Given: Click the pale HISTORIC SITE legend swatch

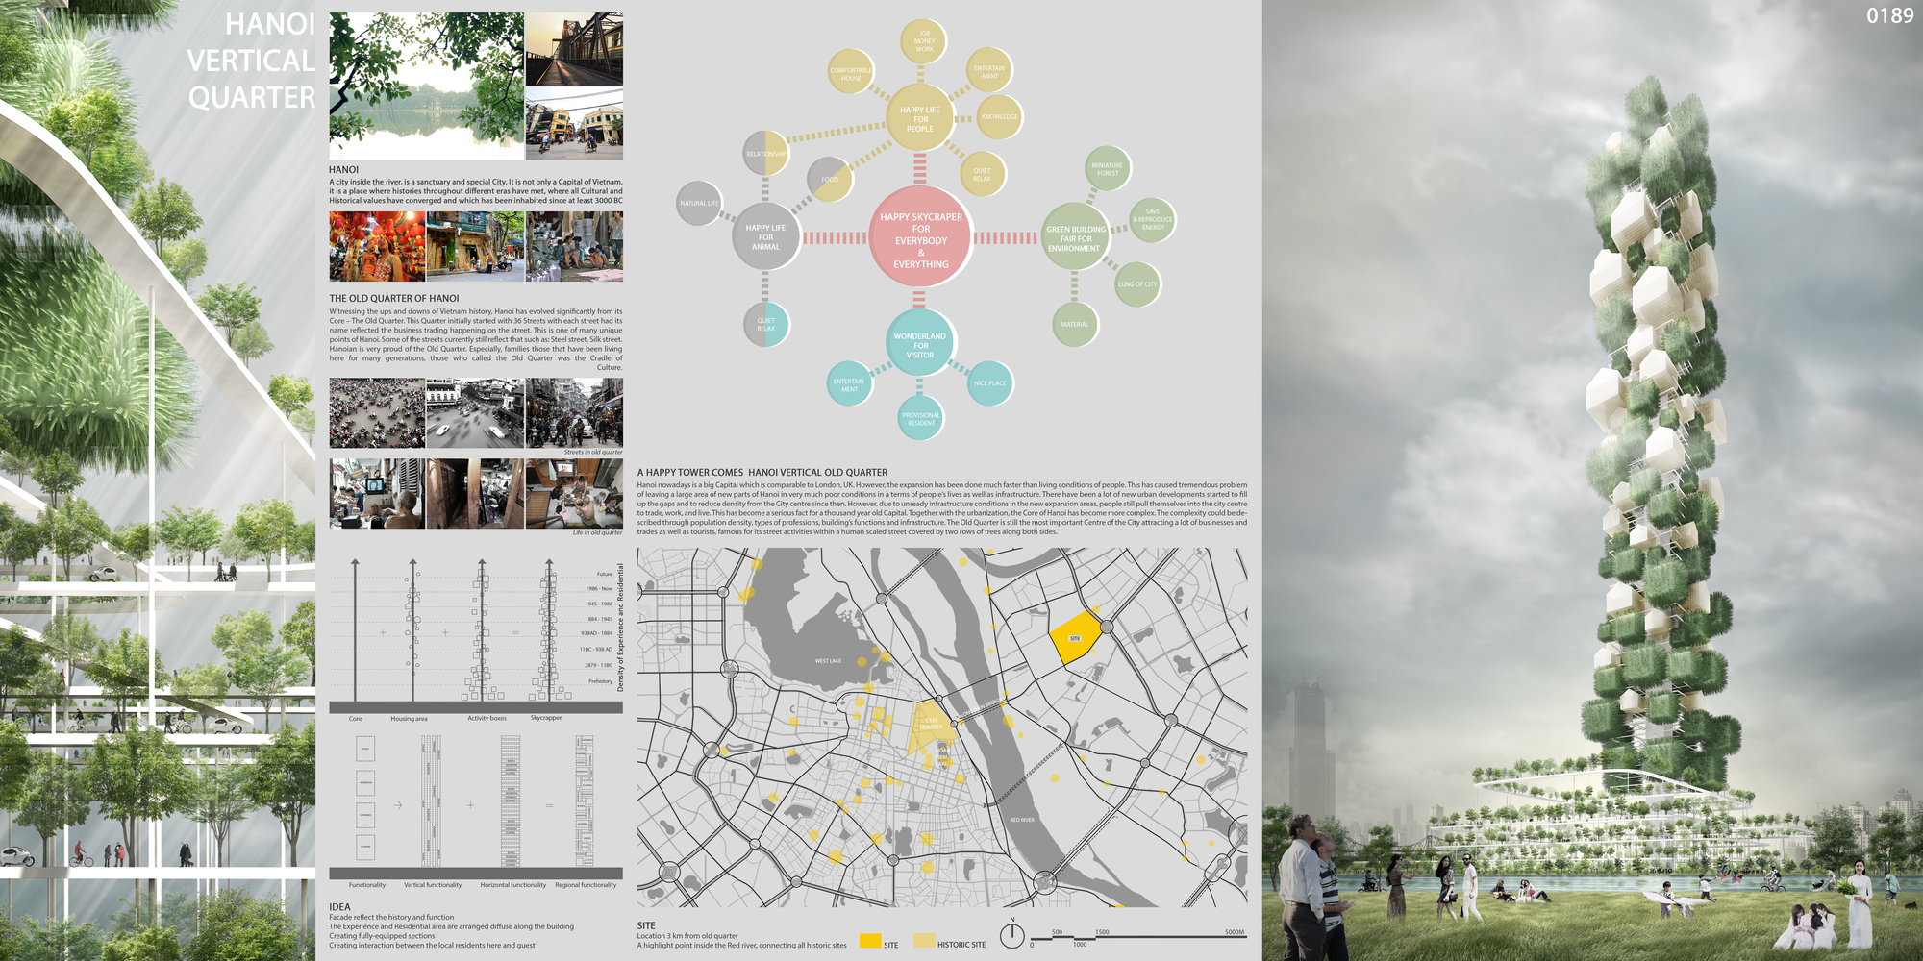Looking at the screenshot, I should [x=924, y=942].
